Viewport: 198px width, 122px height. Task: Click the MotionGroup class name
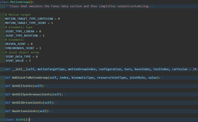(20, 2)
